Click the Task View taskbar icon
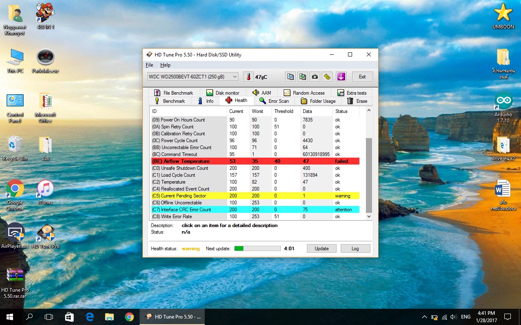This screenshot has width=521, height=325. (49, 317)
